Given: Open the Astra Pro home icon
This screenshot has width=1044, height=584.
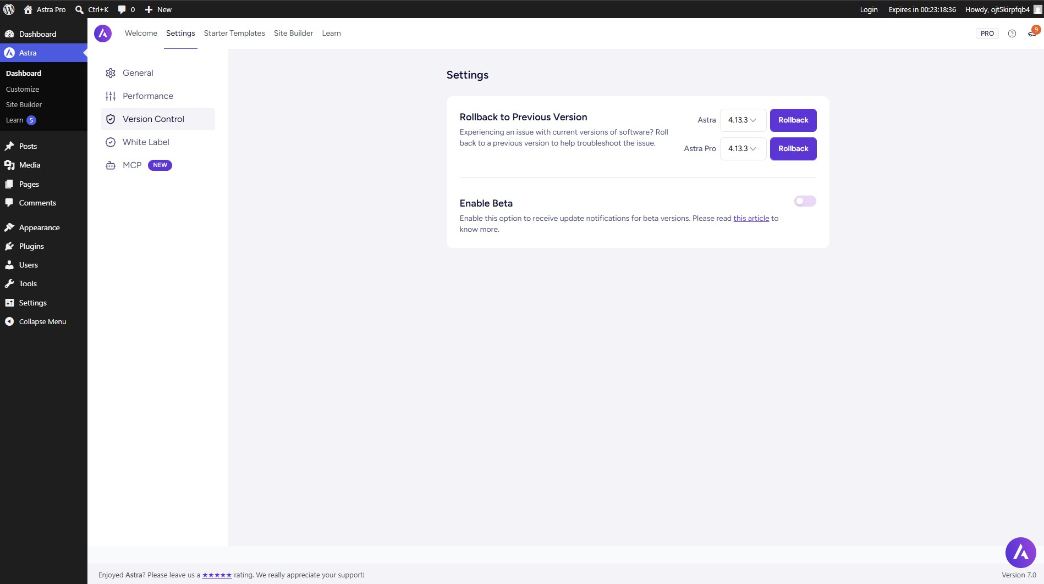Looking at the screenshot, I should tap(28, 9).
